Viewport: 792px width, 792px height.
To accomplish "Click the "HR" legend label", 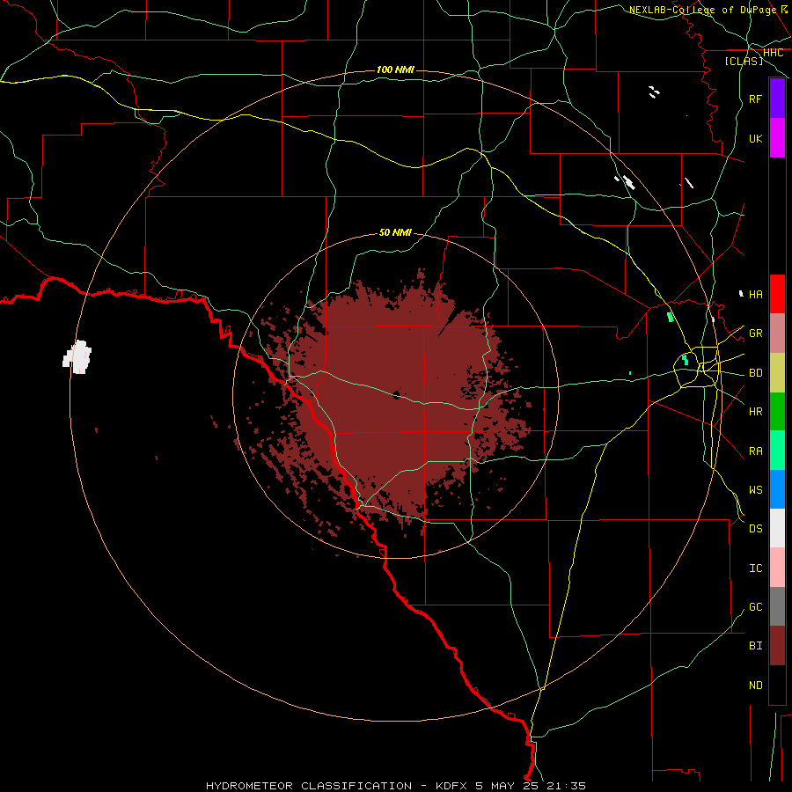I will click(755, 412).
